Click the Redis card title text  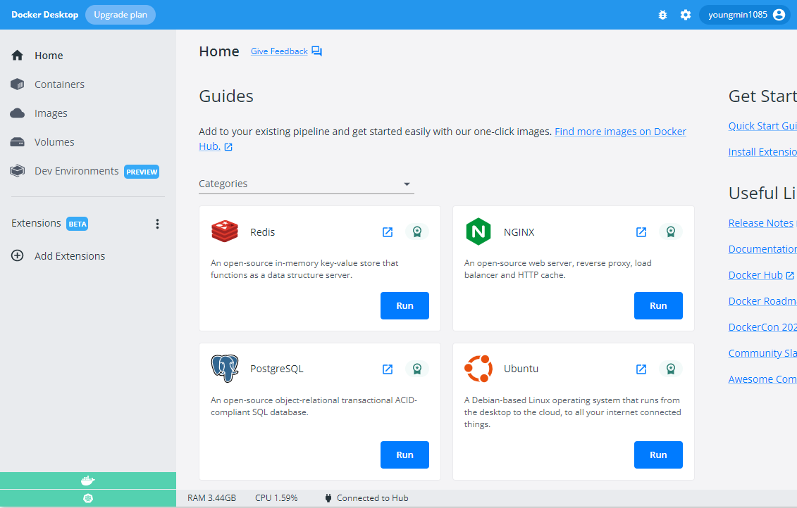pyautogui.click(x=262, y=232)
